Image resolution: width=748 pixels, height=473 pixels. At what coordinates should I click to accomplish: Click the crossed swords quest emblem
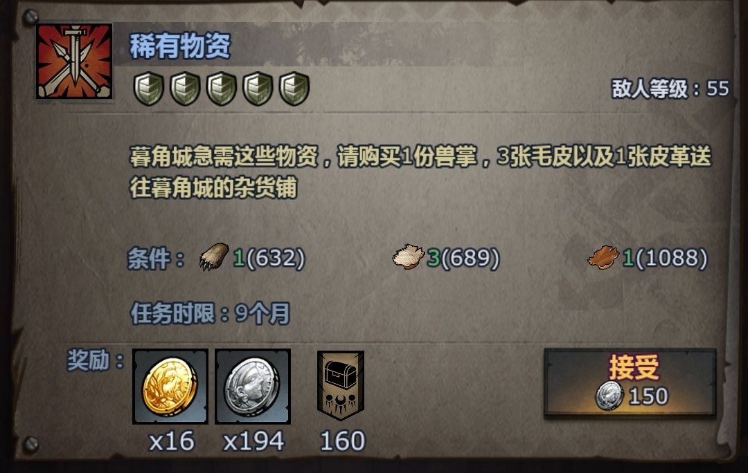tap(74, 62)
